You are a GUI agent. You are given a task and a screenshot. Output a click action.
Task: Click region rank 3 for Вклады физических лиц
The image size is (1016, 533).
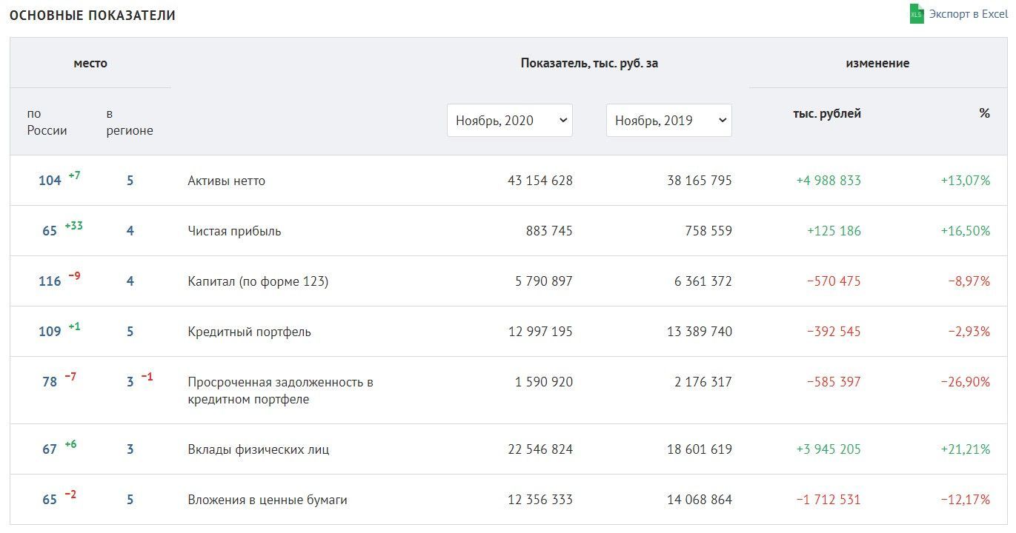[x=130, y=449]
